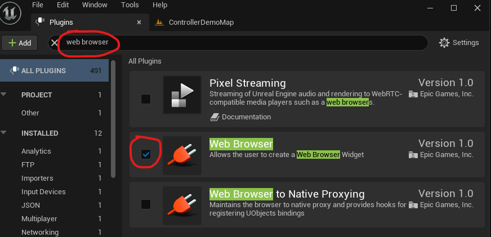Viewport: 491px width, 237px height.
Task: Click the Pixel Streaming Documentation book icon
Action: 215,117
